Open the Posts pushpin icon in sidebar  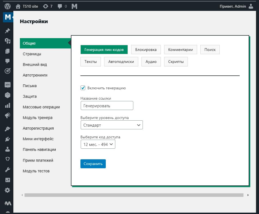8,31
